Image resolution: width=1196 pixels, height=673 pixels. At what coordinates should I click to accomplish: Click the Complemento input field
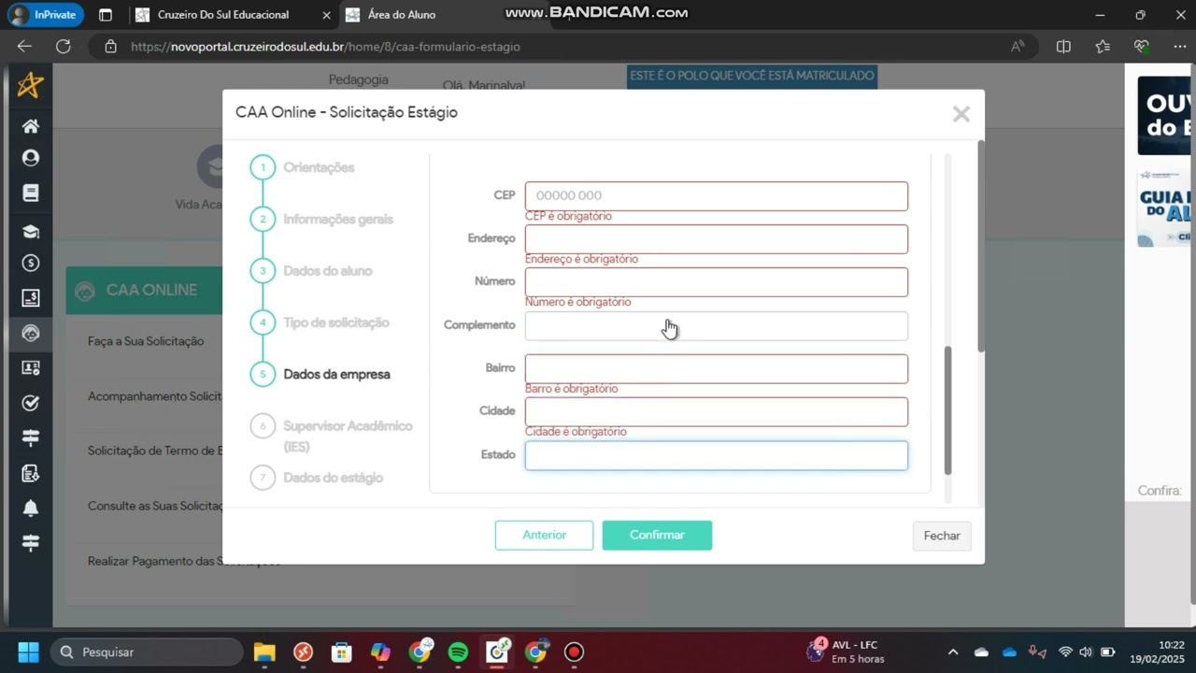pos(716,325)
